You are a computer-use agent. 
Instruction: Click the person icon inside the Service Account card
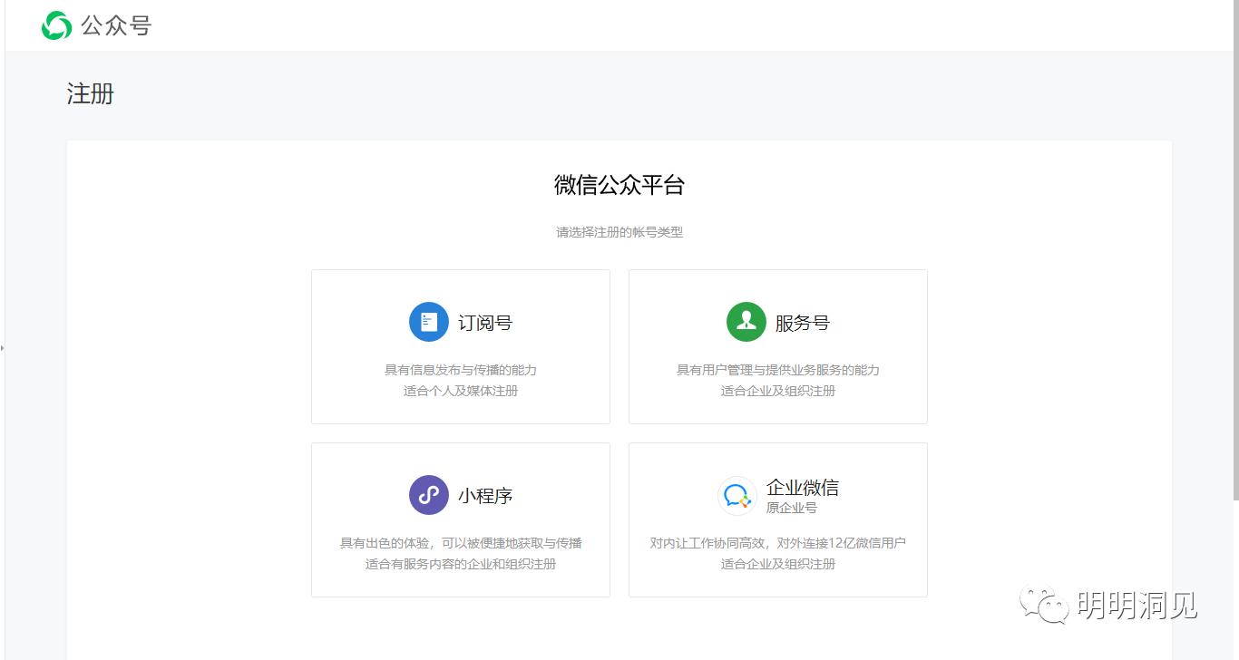(x=746, y=322)
